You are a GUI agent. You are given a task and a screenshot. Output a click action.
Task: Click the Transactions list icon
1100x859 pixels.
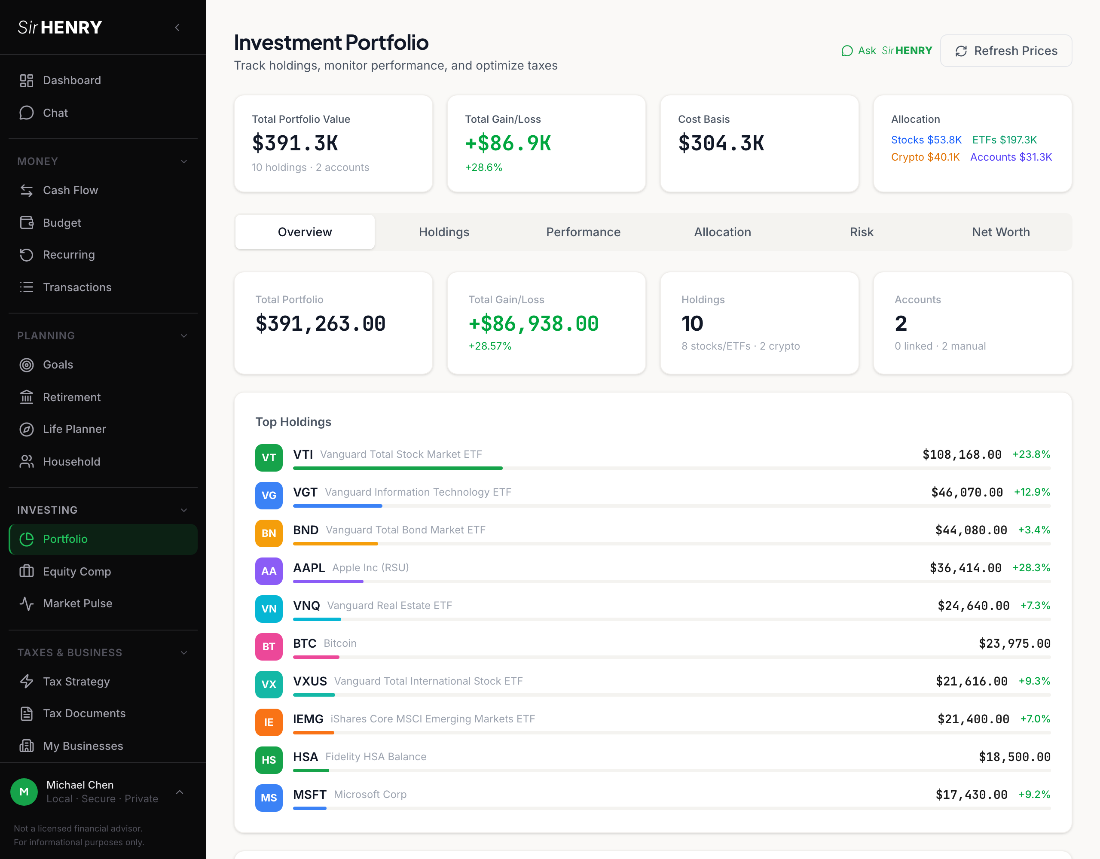point(26,287)
